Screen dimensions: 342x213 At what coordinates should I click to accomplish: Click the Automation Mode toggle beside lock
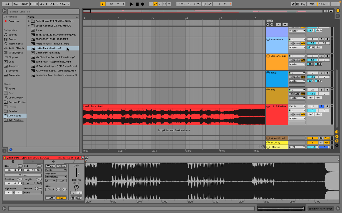[x=278, y=24]
